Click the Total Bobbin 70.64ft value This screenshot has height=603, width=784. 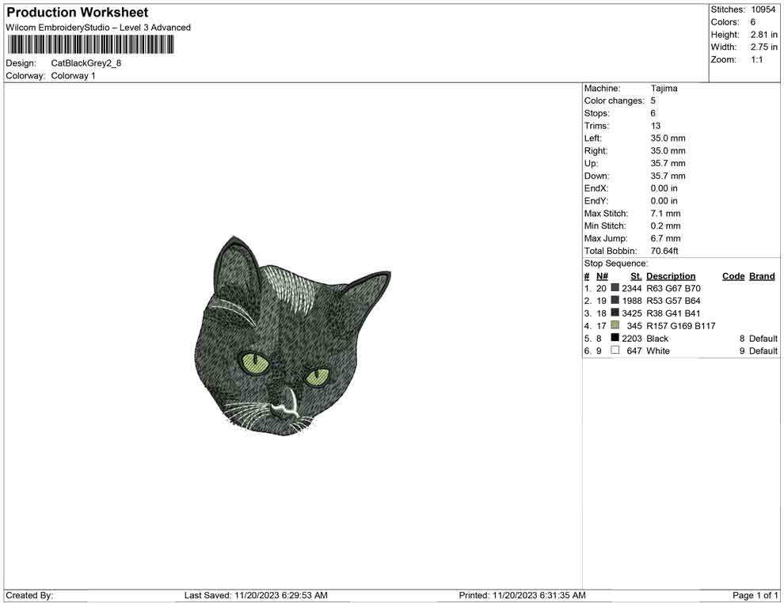tap(667, 251)
